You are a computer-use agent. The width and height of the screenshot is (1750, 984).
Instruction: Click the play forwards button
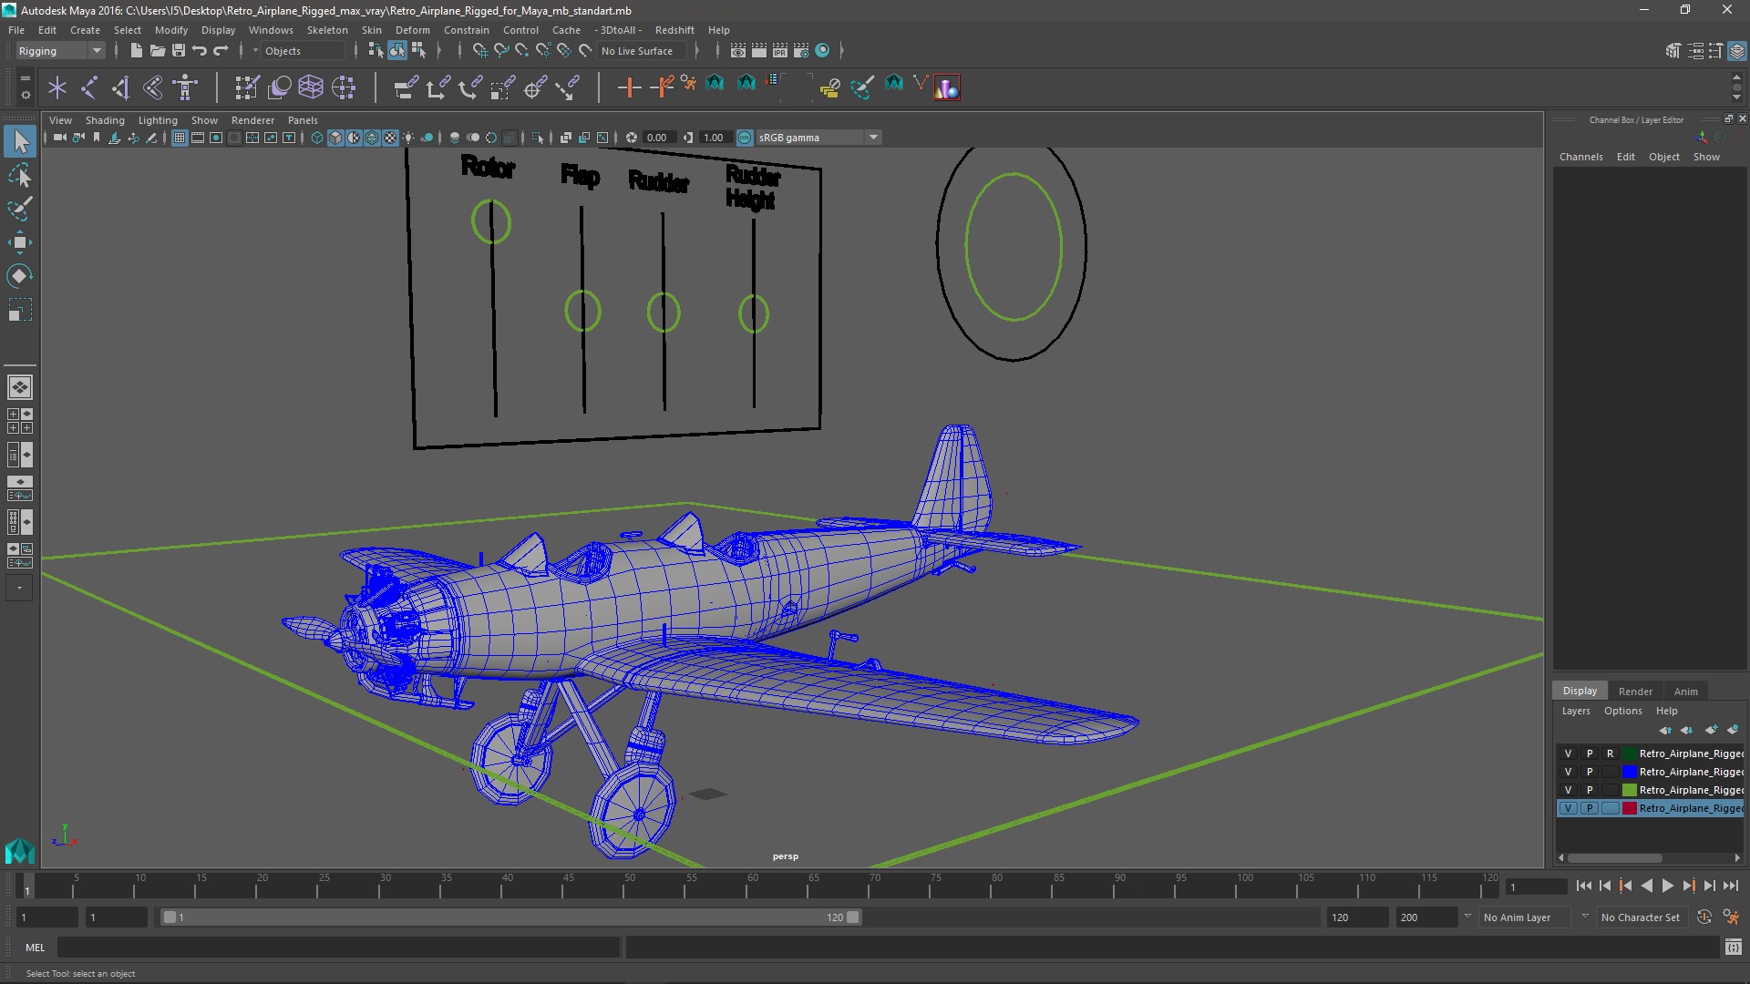1667,886
